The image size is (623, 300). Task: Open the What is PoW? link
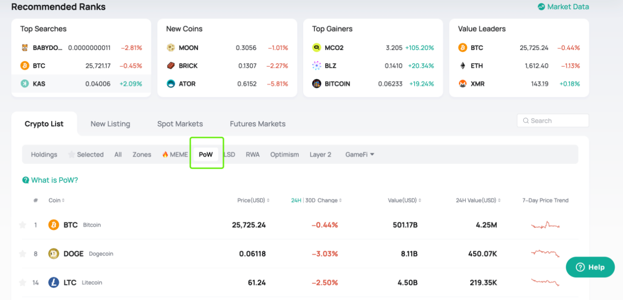point(50,180)
